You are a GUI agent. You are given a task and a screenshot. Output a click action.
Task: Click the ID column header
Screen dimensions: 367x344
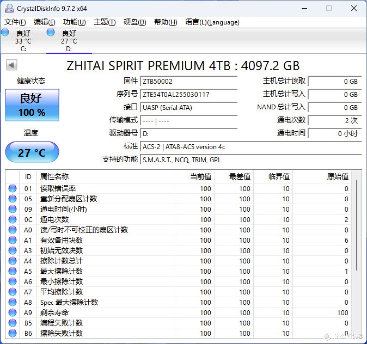[28, 177]
